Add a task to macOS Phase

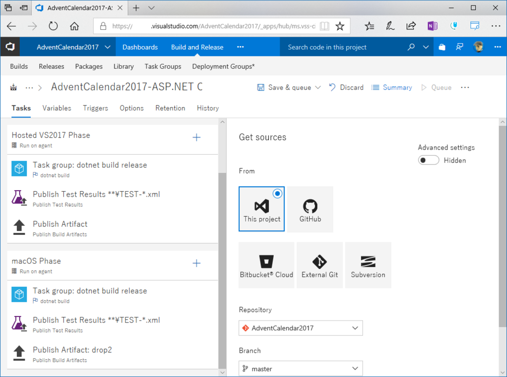coord(197,263)
